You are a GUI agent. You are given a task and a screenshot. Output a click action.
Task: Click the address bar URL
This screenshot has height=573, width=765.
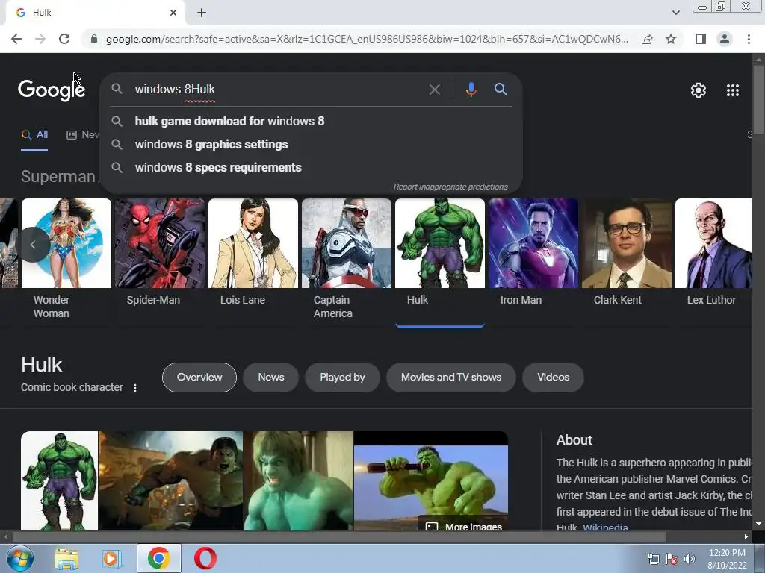pyautogui.click(x=367, y=39)
